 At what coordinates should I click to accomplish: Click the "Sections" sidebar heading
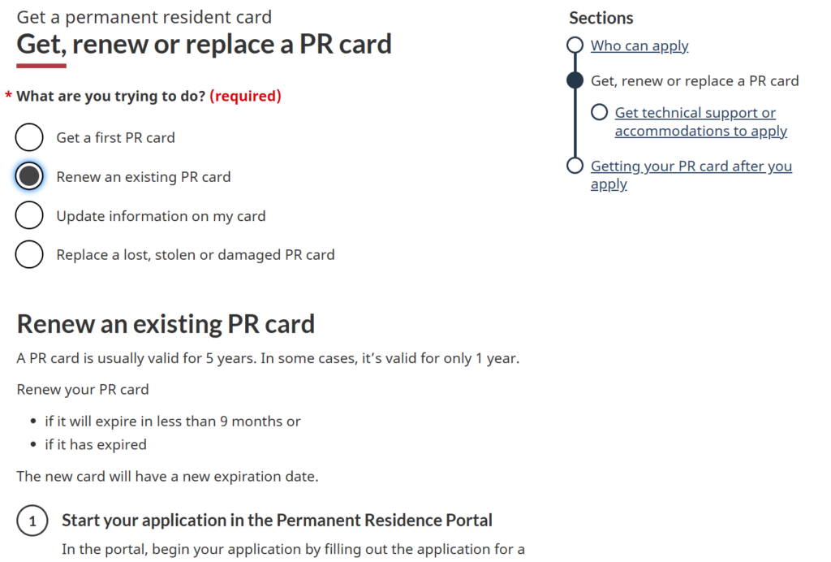601,18
